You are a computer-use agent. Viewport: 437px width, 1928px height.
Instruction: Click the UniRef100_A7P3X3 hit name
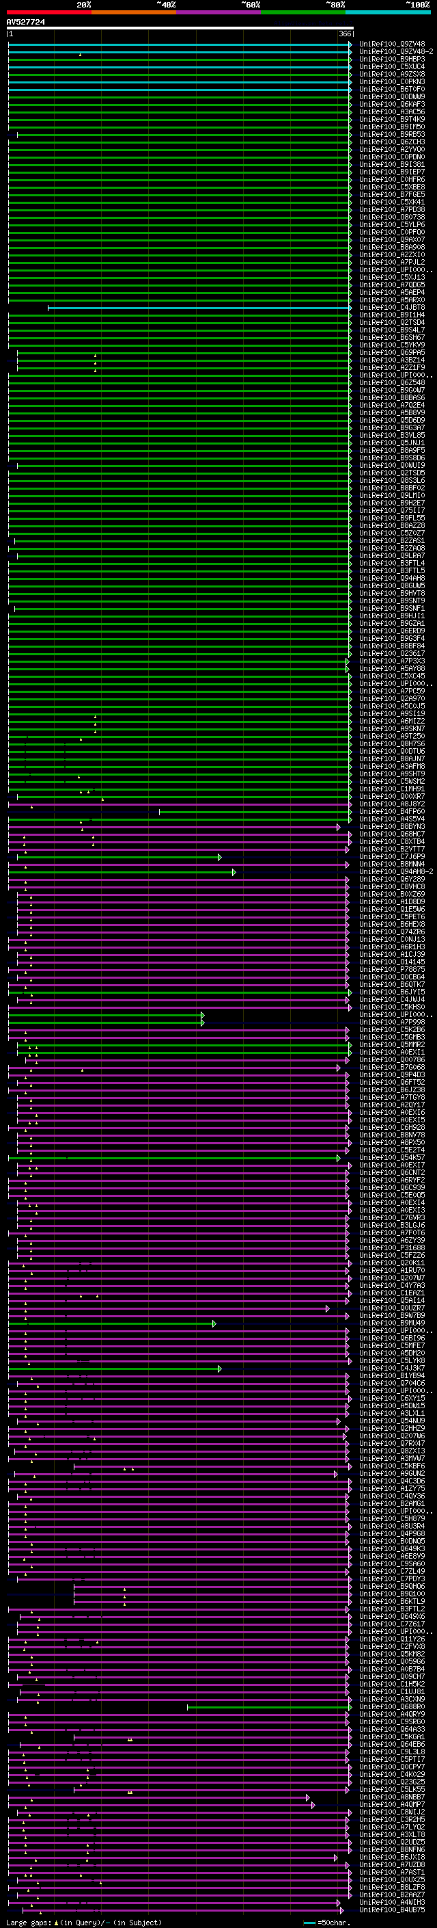tap(392, 661)
